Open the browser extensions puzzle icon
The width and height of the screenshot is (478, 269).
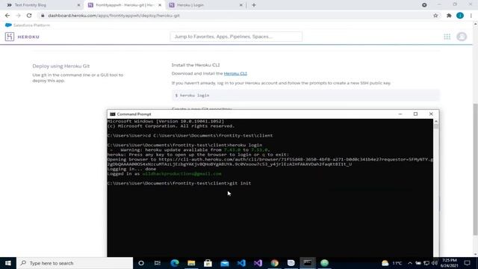pos(449,16)
